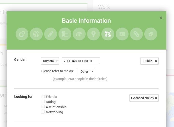Image resolution: width=174 pixels, height=127 pixels.
Task: Select the Basic Information heart-gender icon
Action: [x=108, y=34]
